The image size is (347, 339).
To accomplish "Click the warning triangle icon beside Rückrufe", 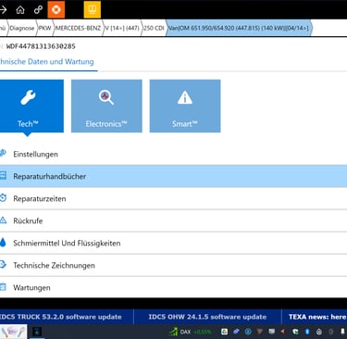I will [x=3, y=220].
